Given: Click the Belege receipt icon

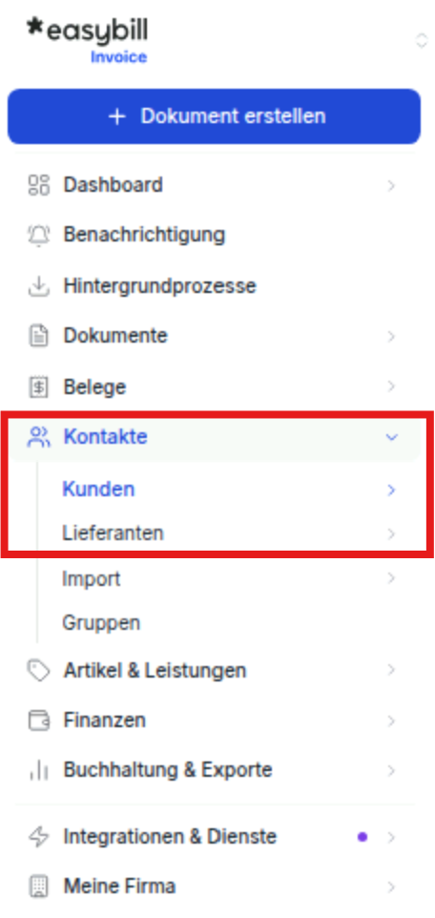Looking at the screenshot, I should tap(39, 387).
